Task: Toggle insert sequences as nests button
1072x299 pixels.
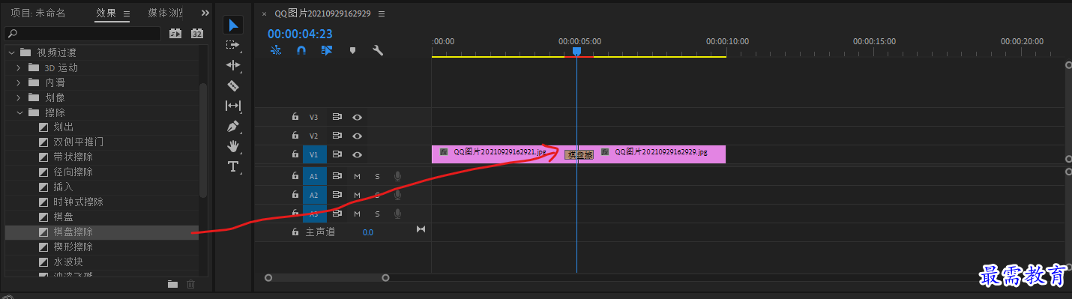Action: coord(276,51)
